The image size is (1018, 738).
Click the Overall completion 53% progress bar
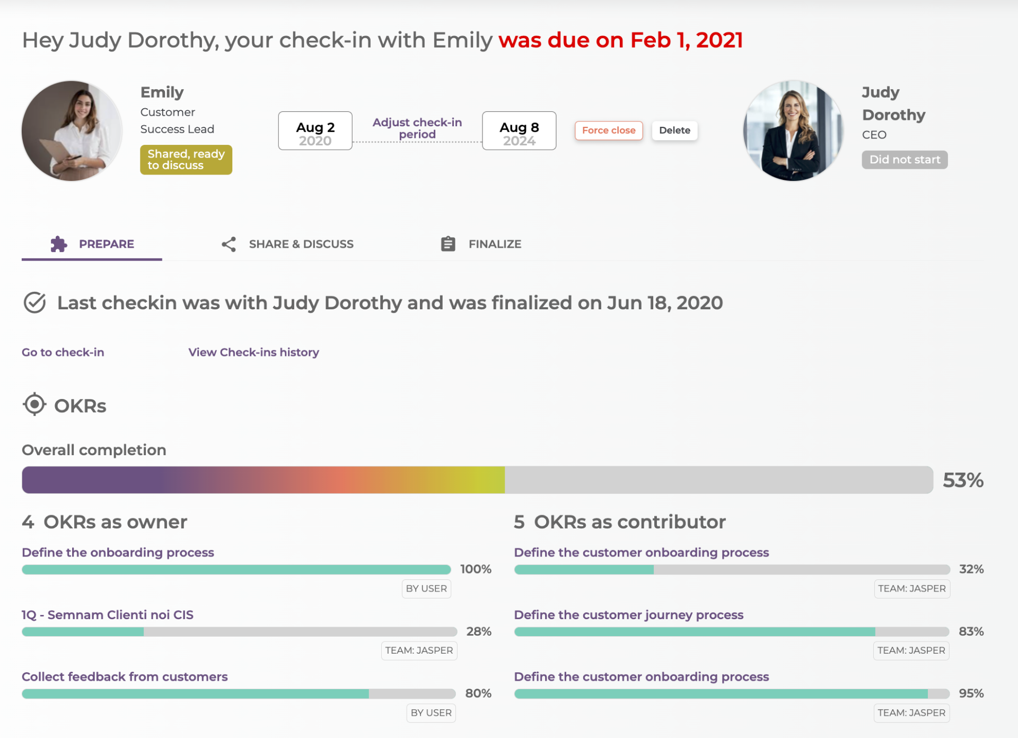click(477, 480)
